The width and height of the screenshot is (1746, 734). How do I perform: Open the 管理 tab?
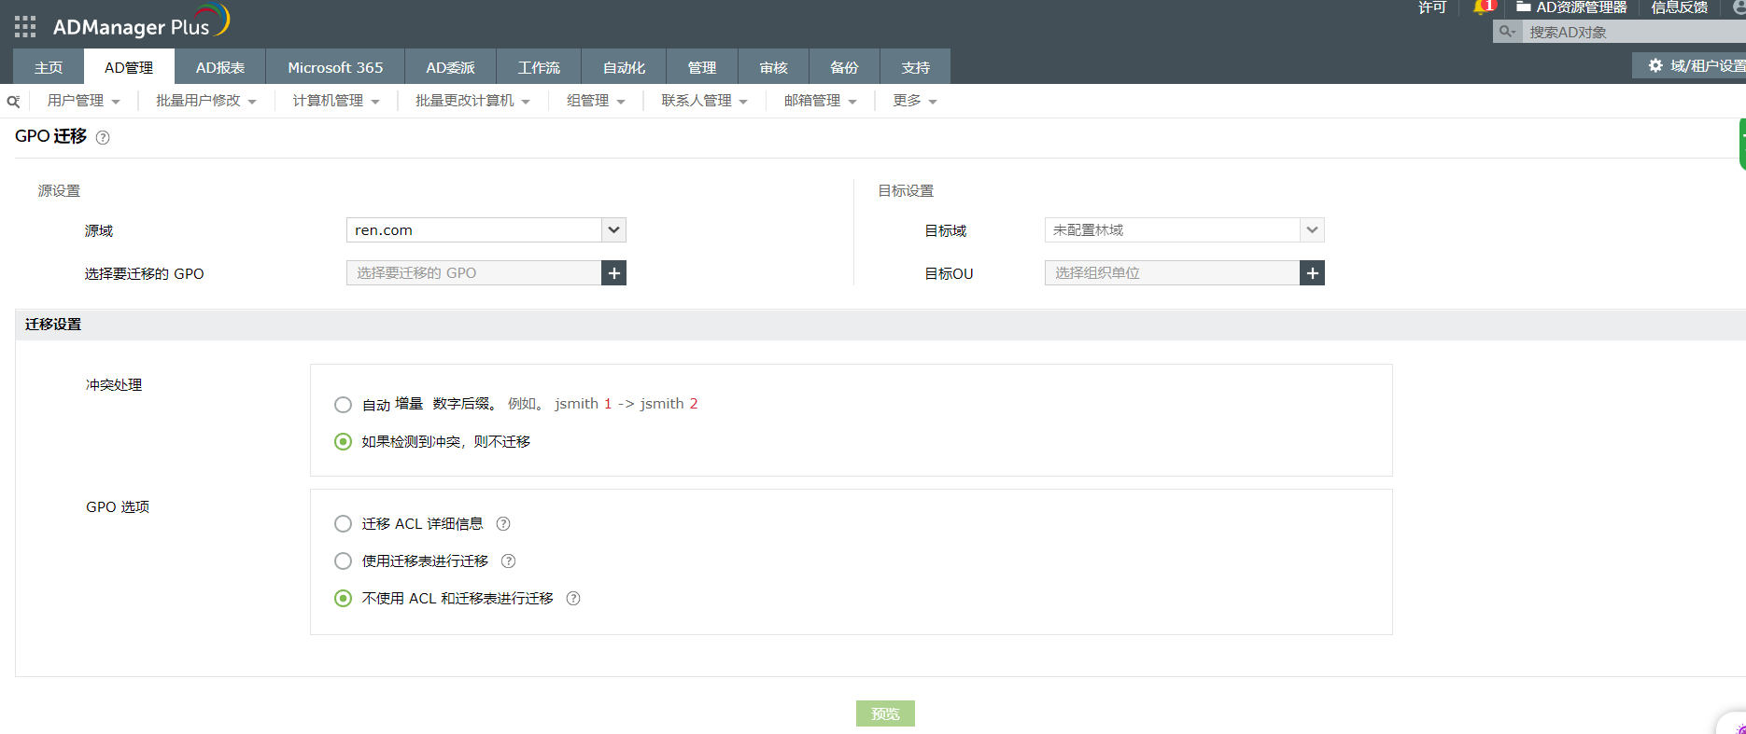702,67
